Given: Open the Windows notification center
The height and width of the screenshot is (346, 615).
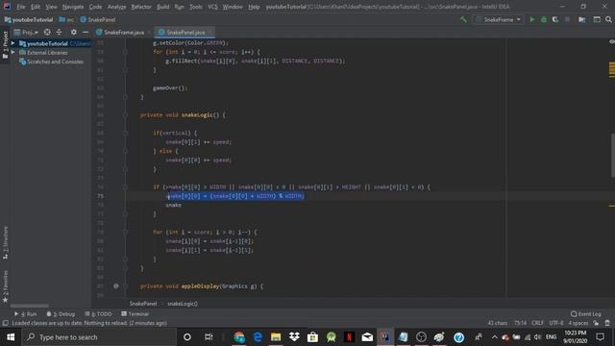Looking at the screenshot, I should click(x=600, y=337).
